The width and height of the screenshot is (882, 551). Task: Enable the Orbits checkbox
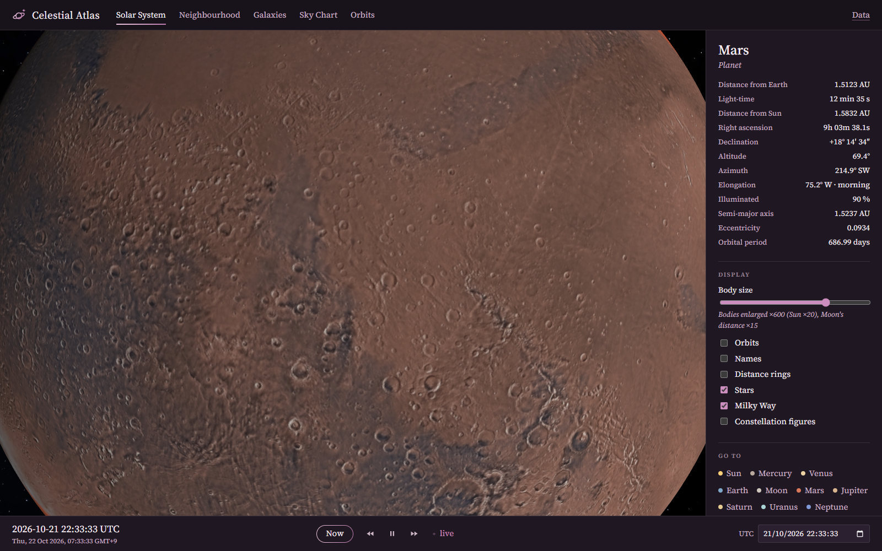[724, 343]
